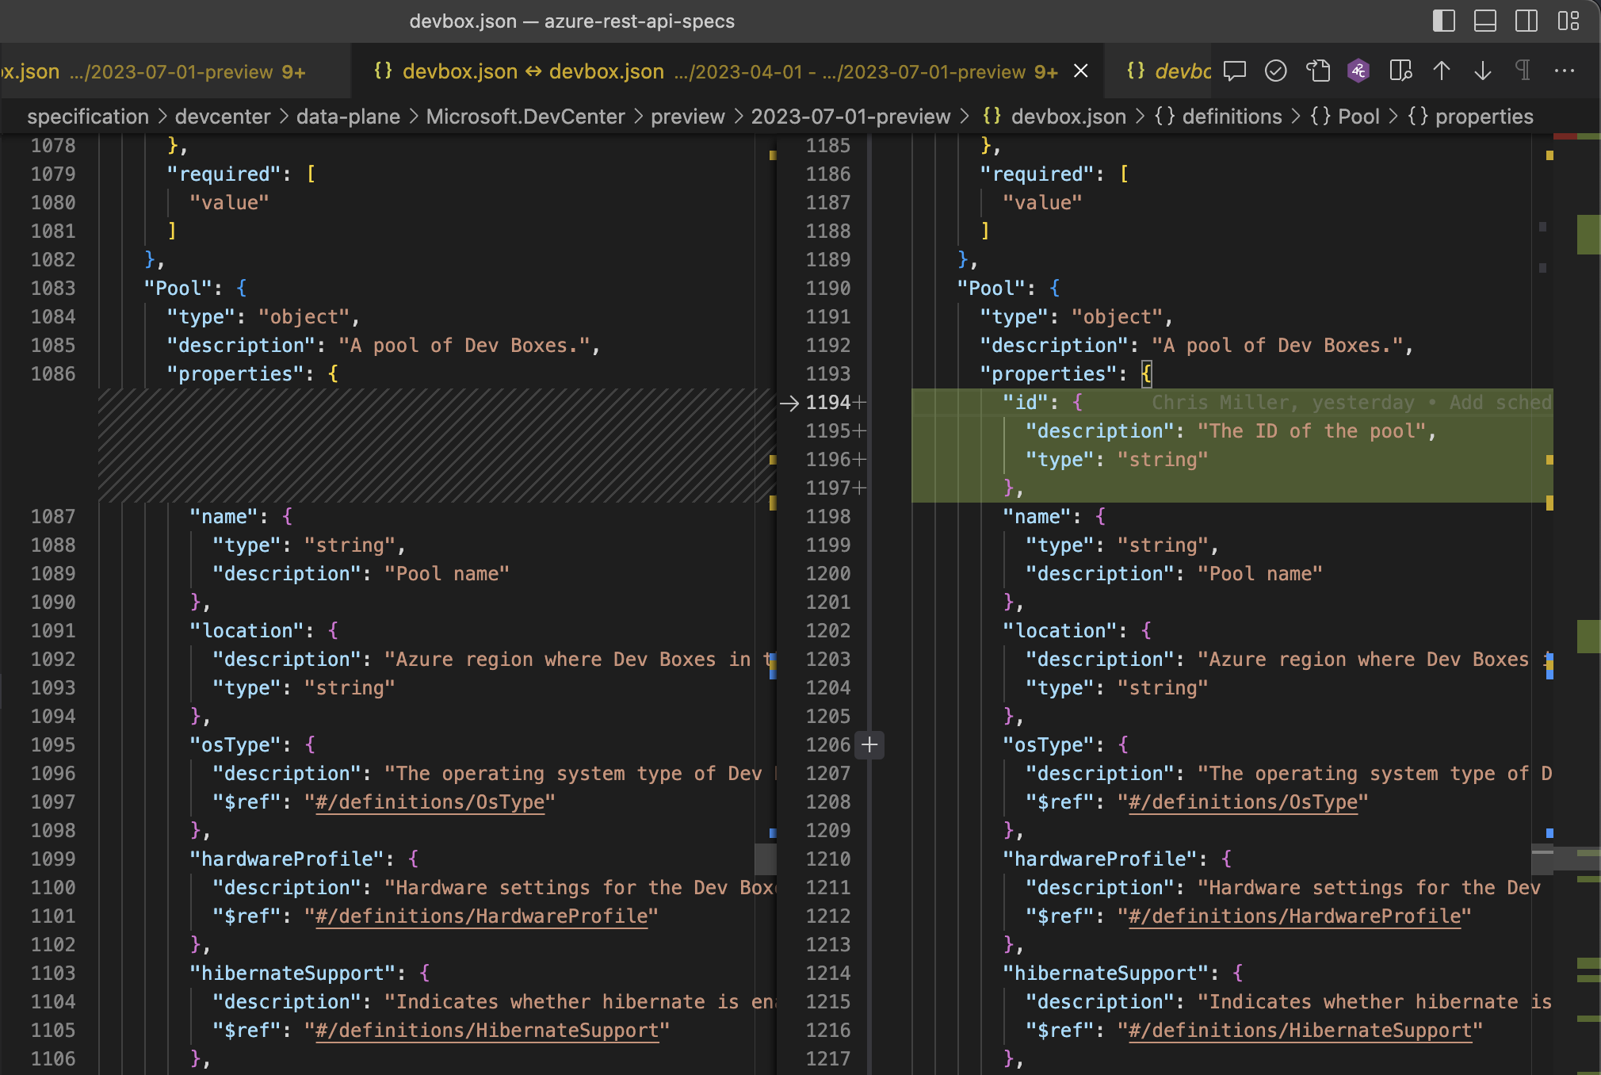Image resolution: width=1601 pixels, height=1075 pixels.
Task: Go to next change with down arrow icon
Action: pos(1483,71)
